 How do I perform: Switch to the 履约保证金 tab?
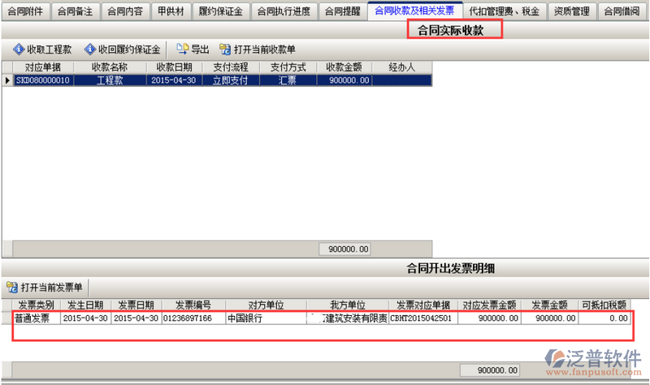[x=220, y=11]
